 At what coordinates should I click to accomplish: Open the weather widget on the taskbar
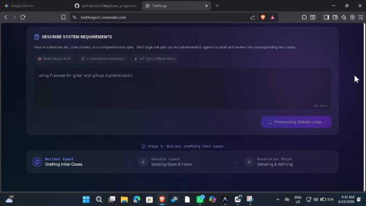[x=10, y=199]
